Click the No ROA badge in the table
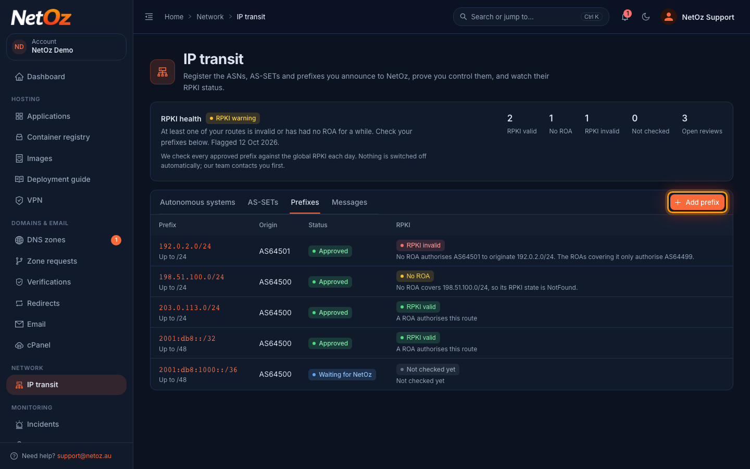Screen dimensions: 750x469 pos(415,276)
